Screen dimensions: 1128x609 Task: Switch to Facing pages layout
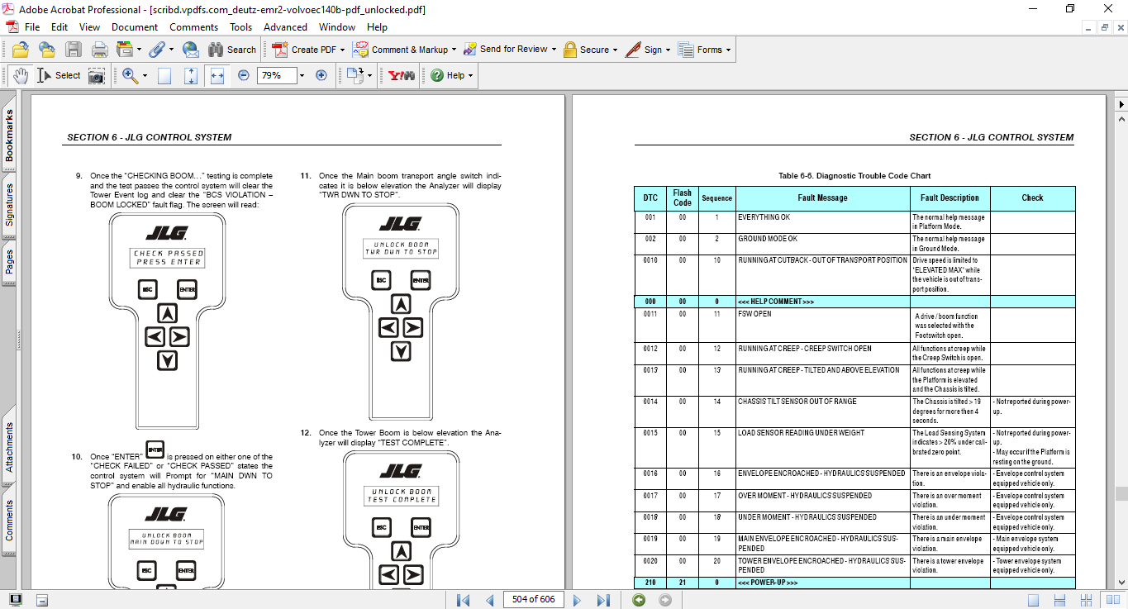pos(1112,600)
